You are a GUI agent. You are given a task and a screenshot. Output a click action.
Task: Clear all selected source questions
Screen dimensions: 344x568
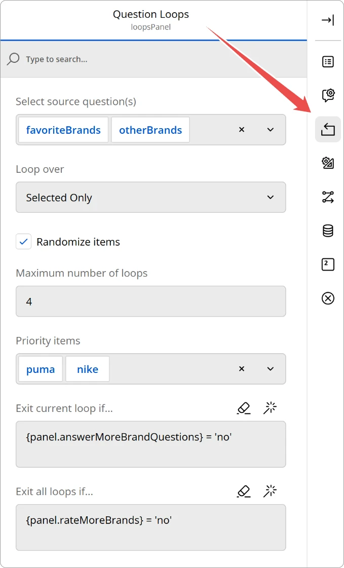(242, 130)
